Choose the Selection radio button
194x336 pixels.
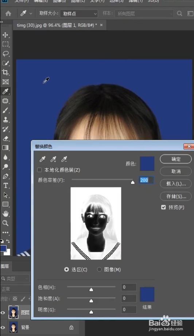67,269
